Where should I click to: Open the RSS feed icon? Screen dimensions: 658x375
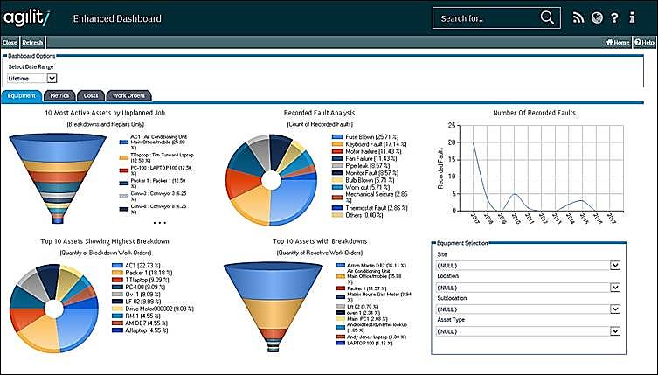pos(578,17)
